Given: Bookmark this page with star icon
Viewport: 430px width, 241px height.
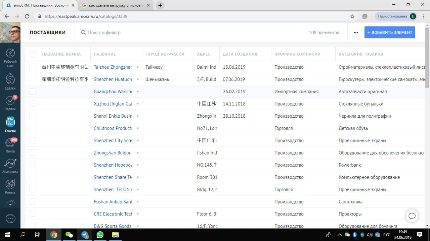Looking at the screenshot, I should (352, 16).
